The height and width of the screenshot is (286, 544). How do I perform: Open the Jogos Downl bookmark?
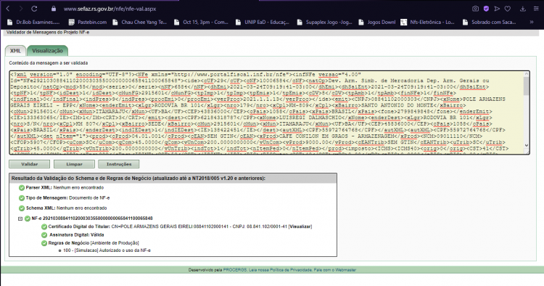click(x=376, y=22)
